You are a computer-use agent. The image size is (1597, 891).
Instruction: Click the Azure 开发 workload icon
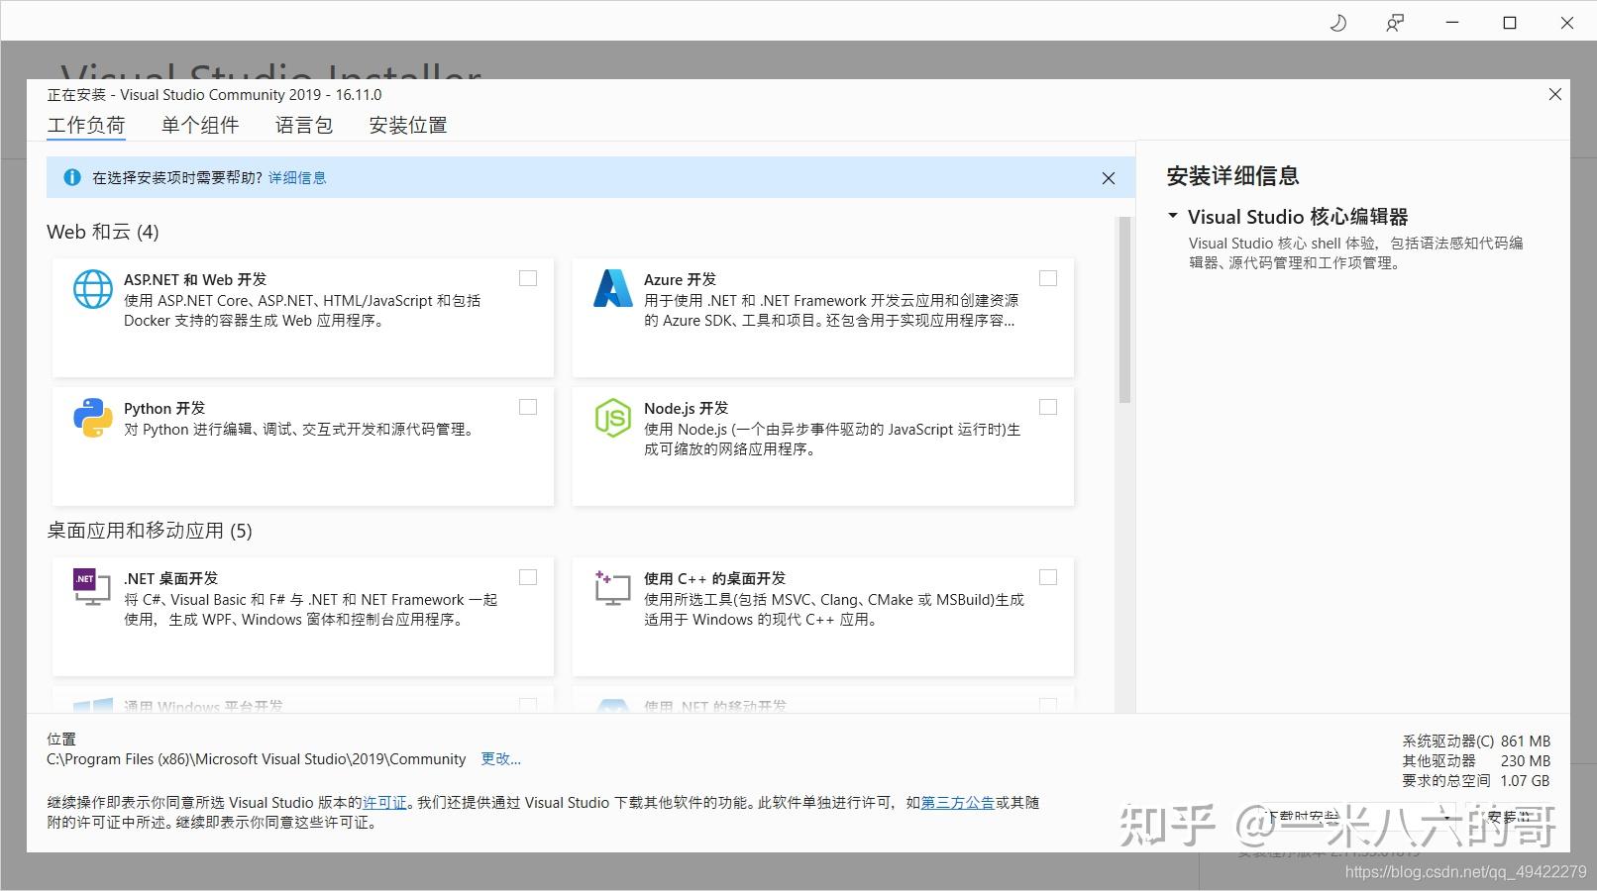pos(613,289)
